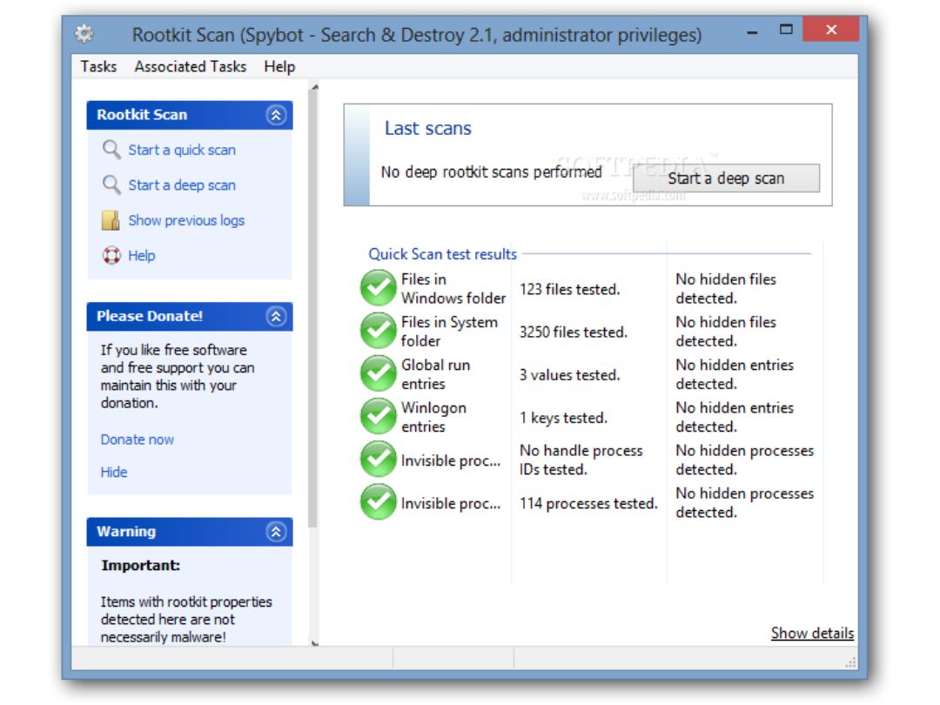Screen dimensions: 940x705
Task: Click the window resize grip
Action: click(851, 661)
